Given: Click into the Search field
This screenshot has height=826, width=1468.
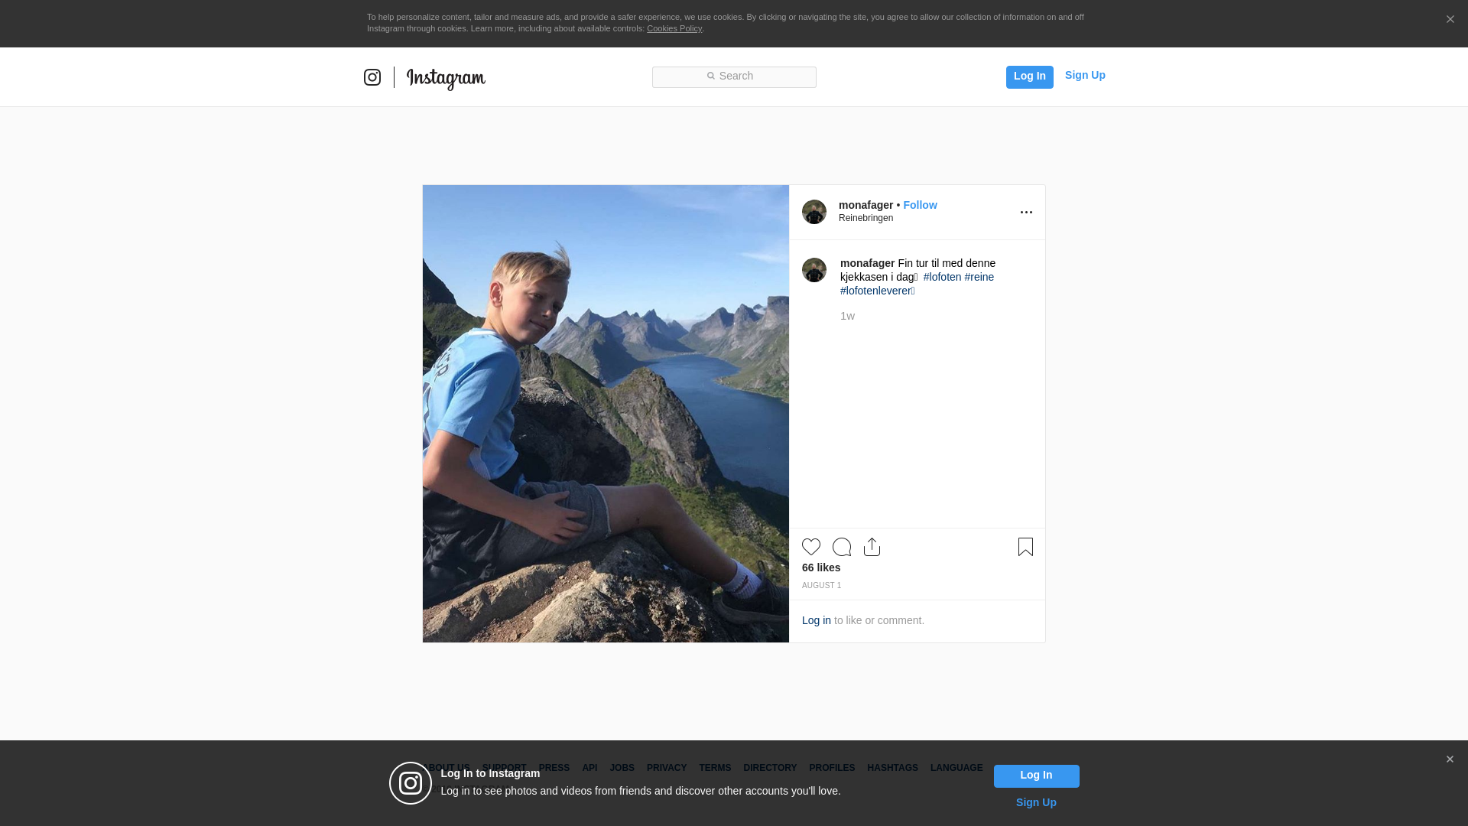Looking at the screenshot, I should point(734,76).
